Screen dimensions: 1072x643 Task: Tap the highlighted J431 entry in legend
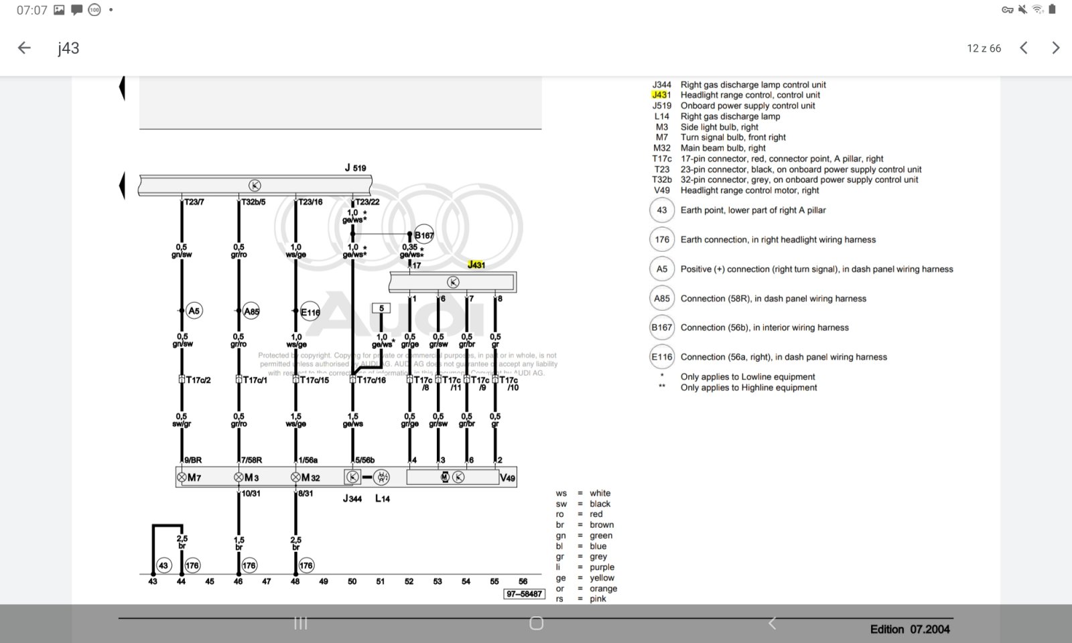661,95
